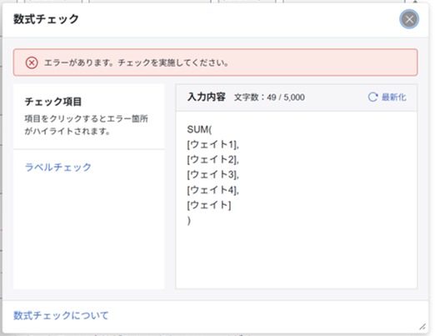Viewport: 435px width, 336px height.
Task: Click the SUM( line in the formula
Action: click(199, 129)
